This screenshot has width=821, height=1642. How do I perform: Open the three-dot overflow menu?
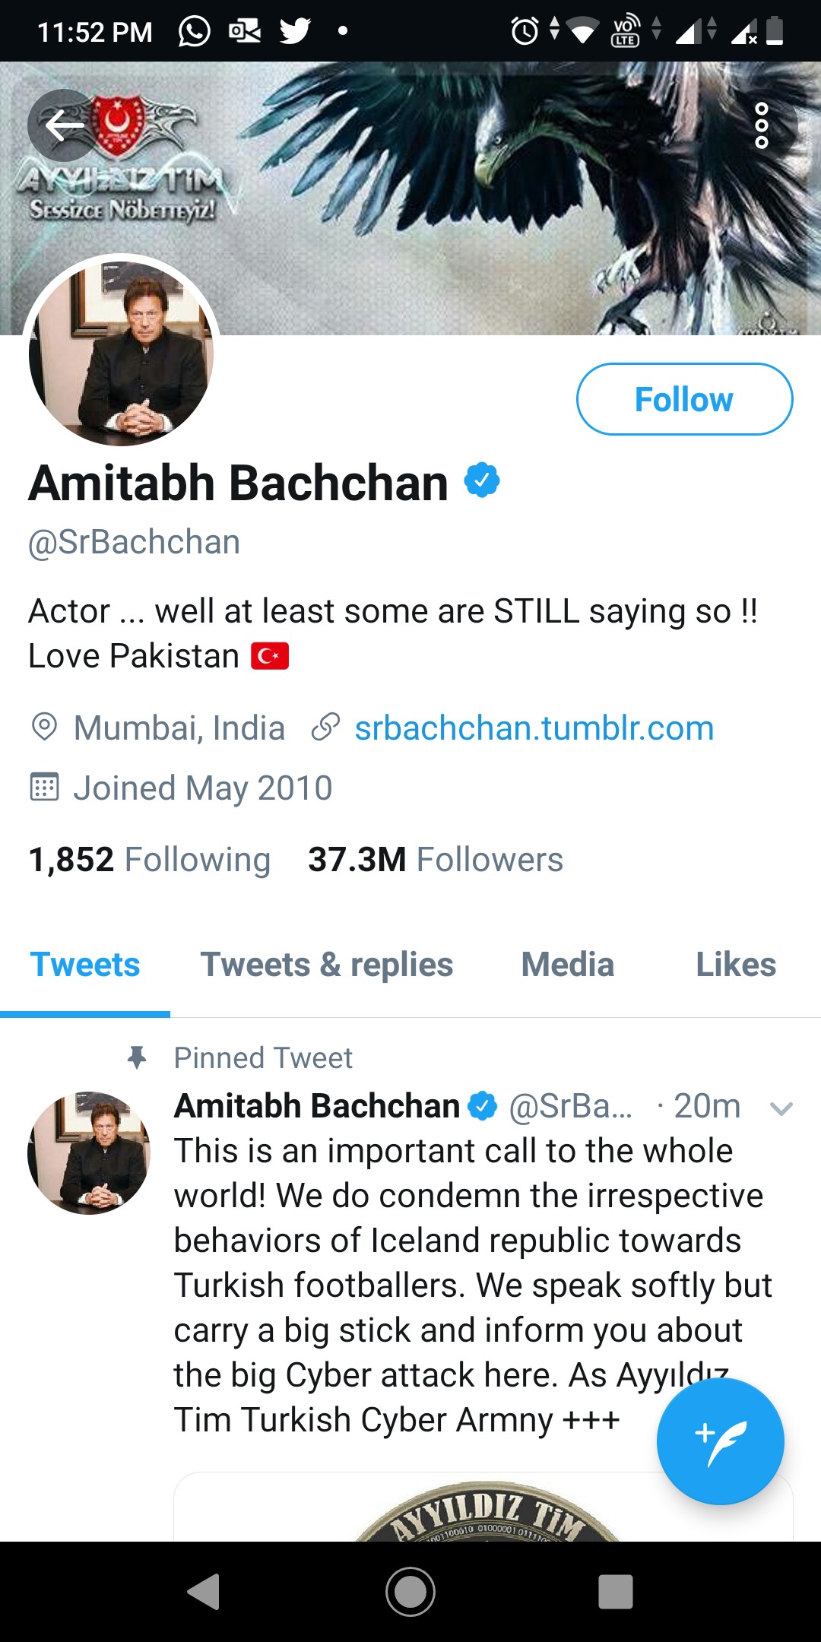click(x=761, y=126)
